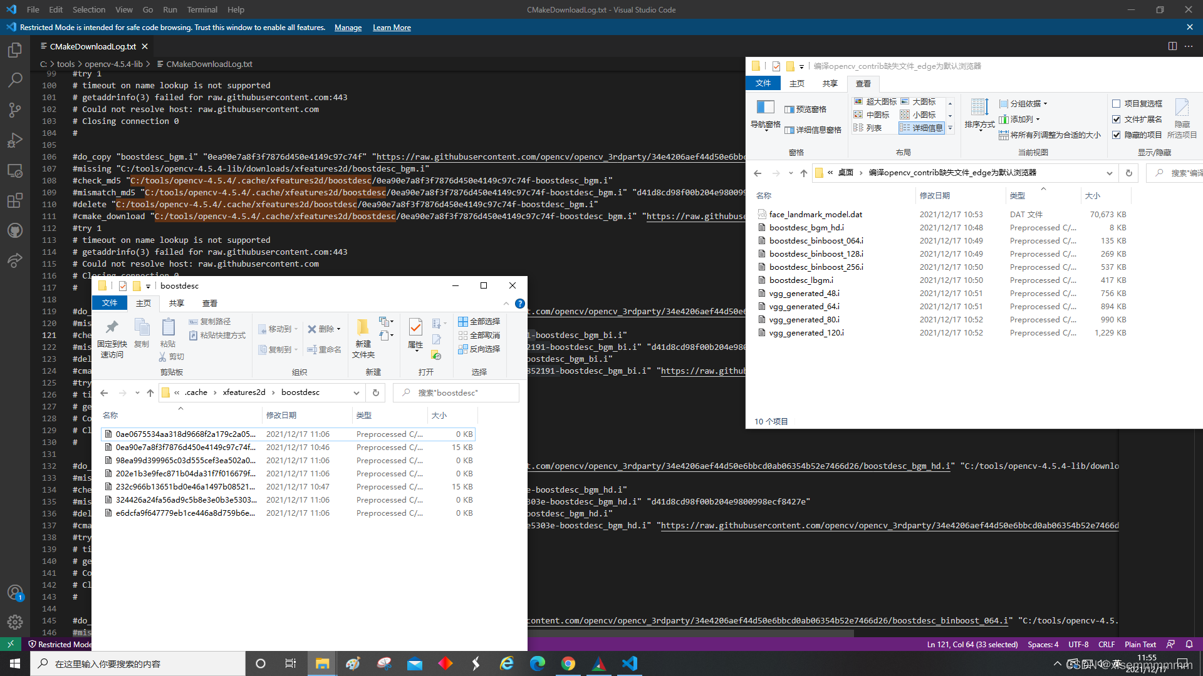This screenshot has width=1203, height=676.
Task: Open notifications bell in the status bar
Action: [1189, 644]
